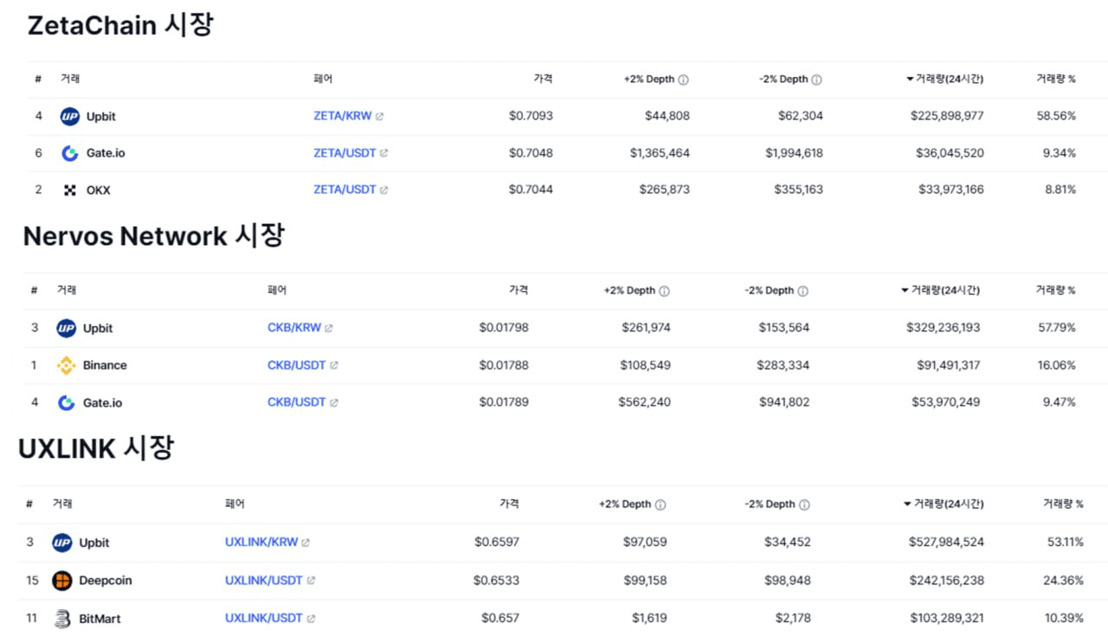Click volume value $527,984,524
The width and height of the screenshot is (1108, 636).
[946, 543]
